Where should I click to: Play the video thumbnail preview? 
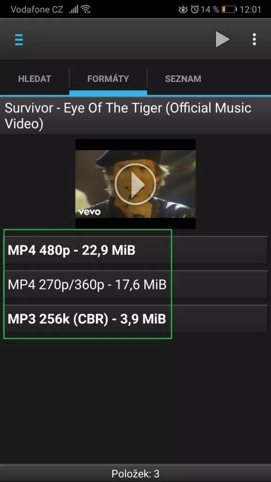point(135,184)
